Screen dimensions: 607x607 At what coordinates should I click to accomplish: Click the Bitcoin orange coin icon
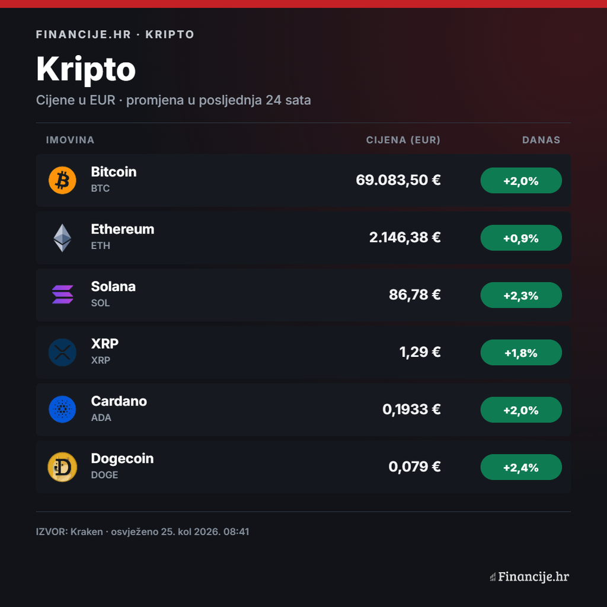[62, 180]
